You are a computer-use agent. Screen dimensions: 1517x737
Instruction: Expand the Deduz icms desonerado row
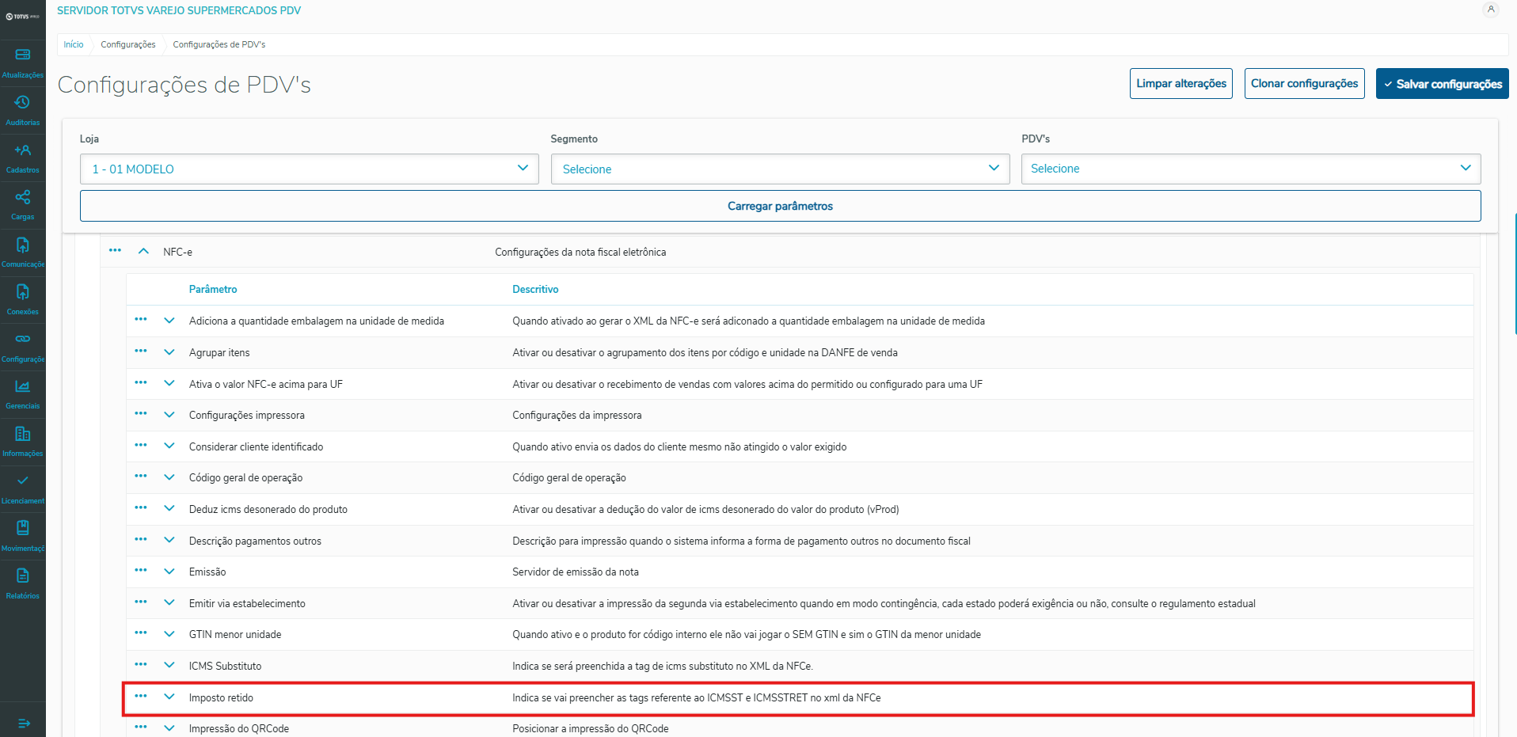(x=169, y=509)
